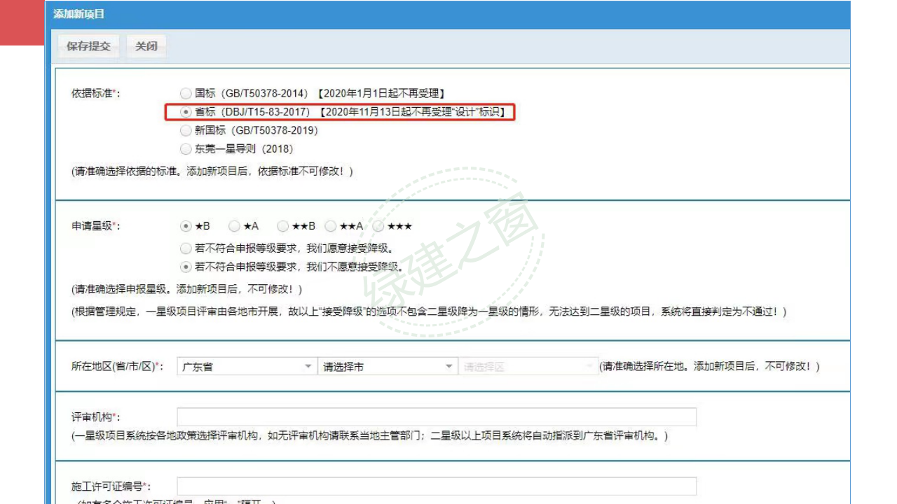The height and width of the screenshot is (504, 897).
Task: Click the 关闭 button
Action: coord(146,45)
